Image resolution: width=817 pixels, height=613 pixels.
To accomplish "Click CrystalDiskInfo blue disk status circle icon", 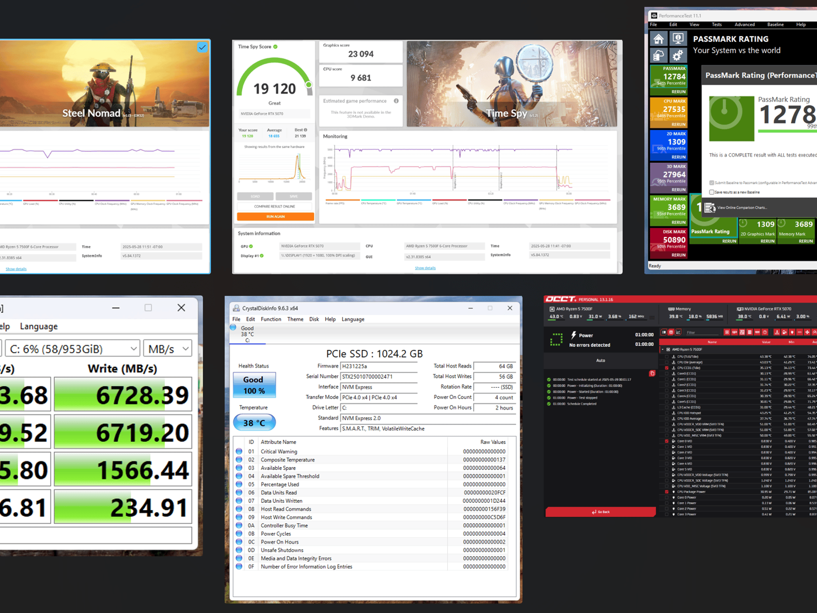I will pos(233,327).
